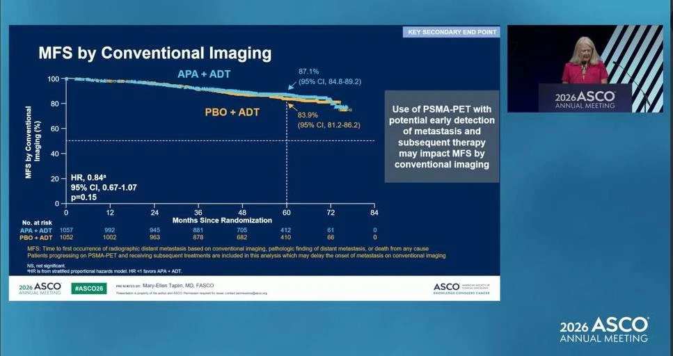Click the KEY SECONDARY END POINT label
This screenshot has height=356, width=673.
tap(451, 32)
